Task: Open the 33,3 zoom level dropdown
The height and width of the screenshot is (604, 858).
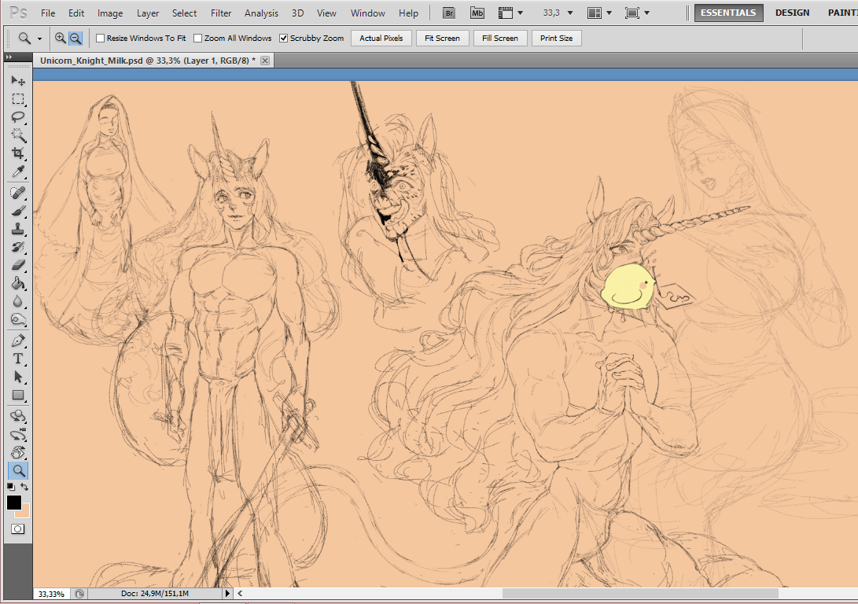Action: pyautogui.click(x=558, y=13)
